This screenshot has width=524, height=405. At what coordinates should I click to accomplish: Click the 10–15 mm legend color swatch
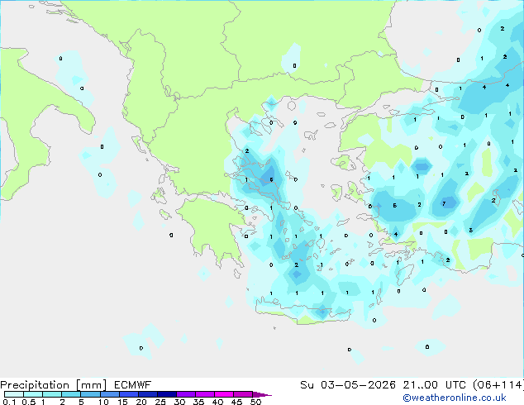[110, 394]
